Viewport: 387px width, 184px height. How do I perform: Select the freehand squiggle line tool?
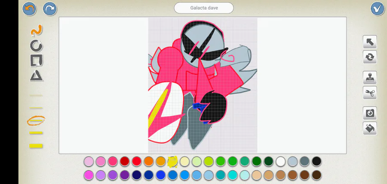pos(36,30)
